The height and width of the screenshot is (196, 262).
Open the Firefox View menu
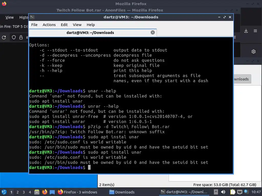coord(9,17)
